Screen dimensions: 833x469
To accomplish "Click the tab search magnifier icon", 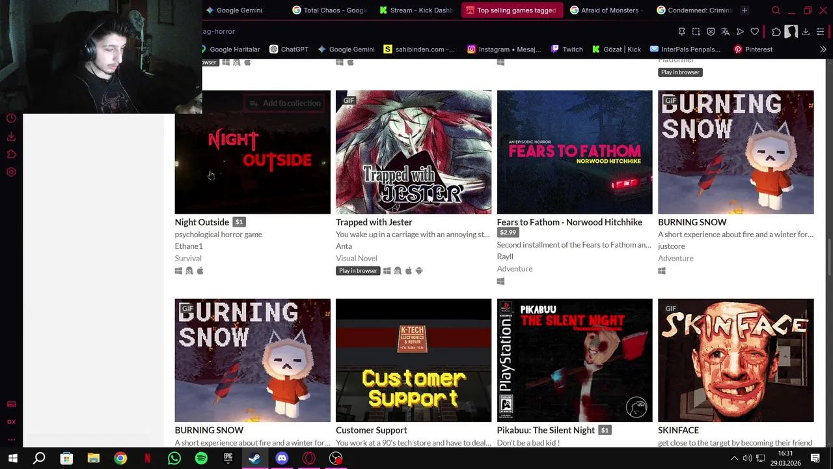I will [776, 10].
